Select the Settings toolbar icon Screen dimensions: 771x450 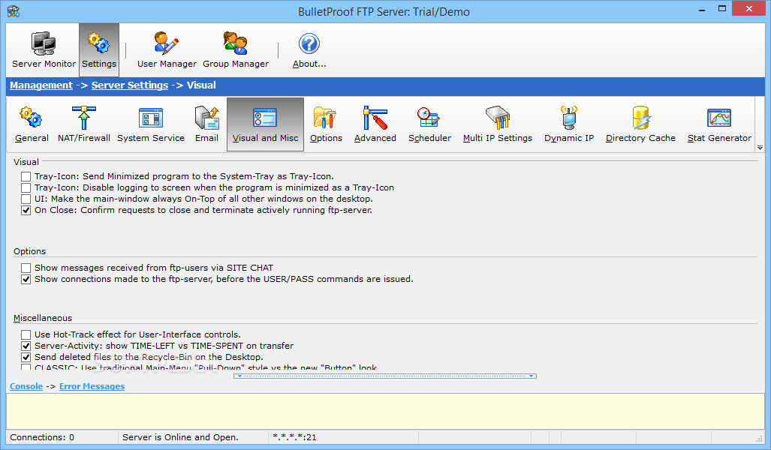pos(99,49)
